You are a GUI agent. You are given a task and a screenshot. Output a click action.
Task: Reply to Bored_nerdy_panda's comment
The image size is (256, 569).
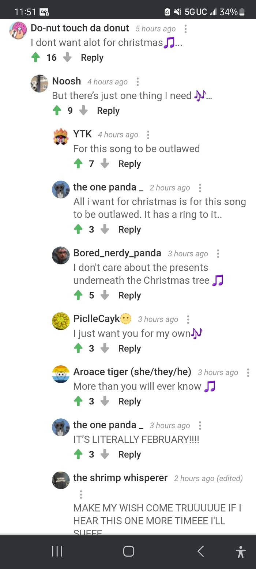[x=129, y=295]
